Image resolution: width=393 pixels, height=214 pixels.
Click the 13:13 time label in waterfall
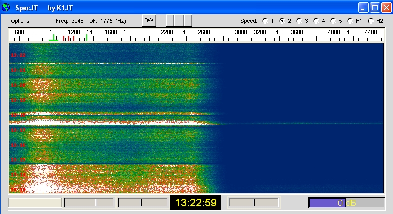18,189
